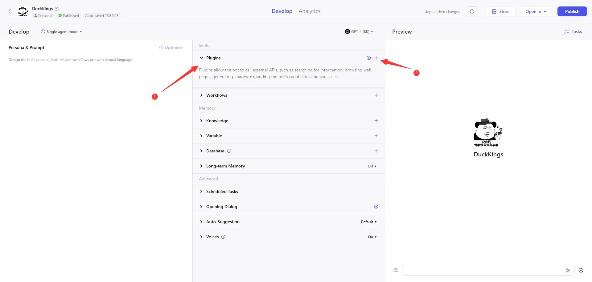Open Long-term Memory Off dropdown
Screen dimensions: 592x282
[x=372, y=166]
